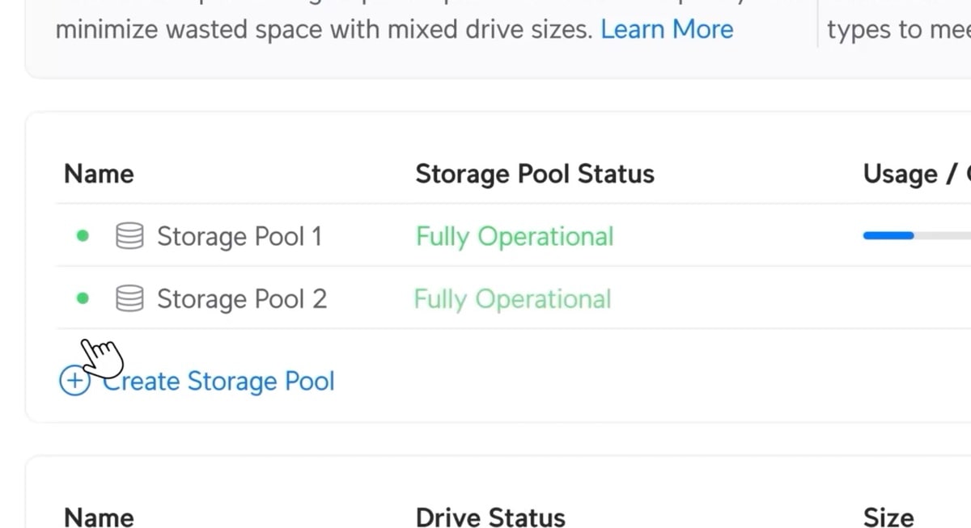971x528 pixels.
Task: Click the Create Storage Pool link
Action: 218,381
